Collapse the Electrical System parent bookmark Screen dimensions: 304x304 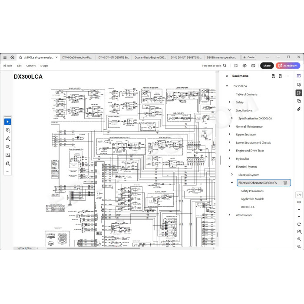[230, 166]
